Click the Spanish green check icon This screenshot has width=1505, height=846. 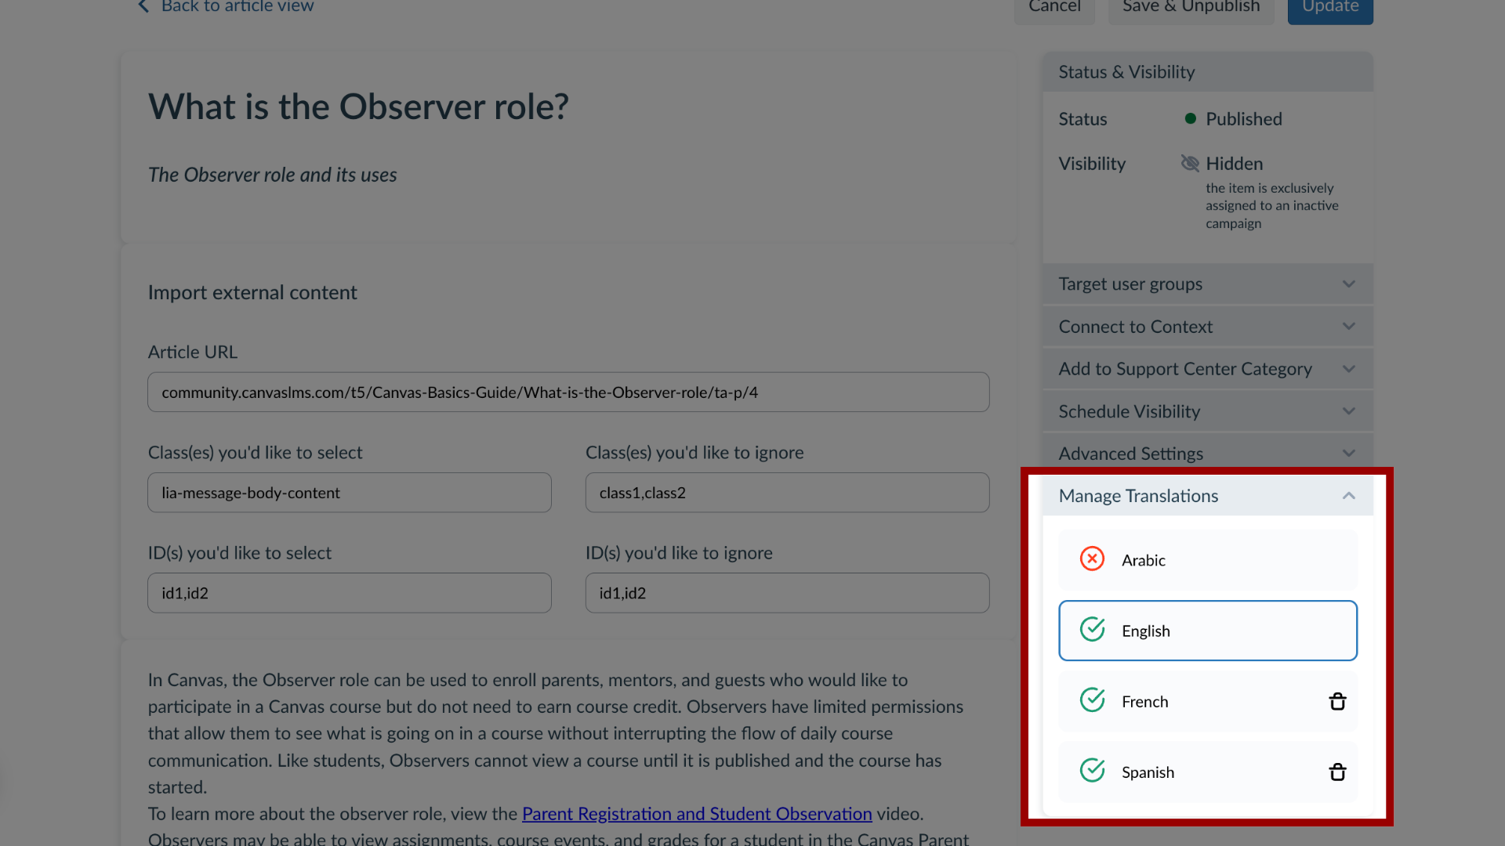(x=1092, y=770)
